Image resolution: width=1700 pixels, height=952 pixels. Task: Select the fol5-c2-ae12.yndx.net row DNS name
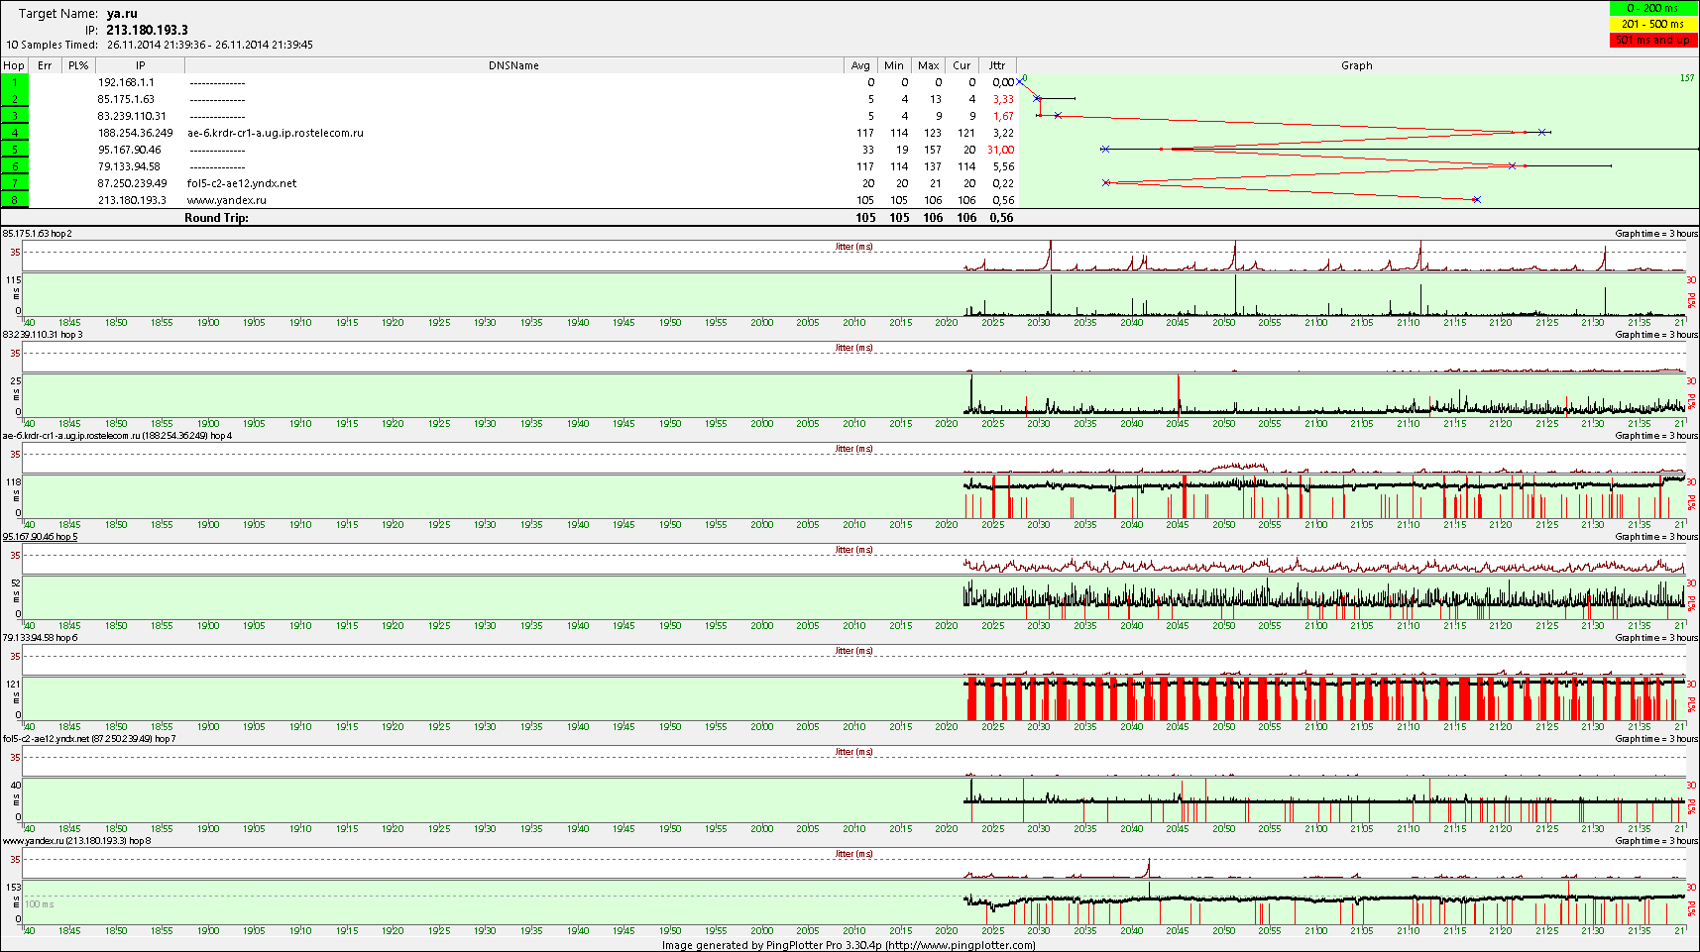pyautogui.click(x=242, y=183)
